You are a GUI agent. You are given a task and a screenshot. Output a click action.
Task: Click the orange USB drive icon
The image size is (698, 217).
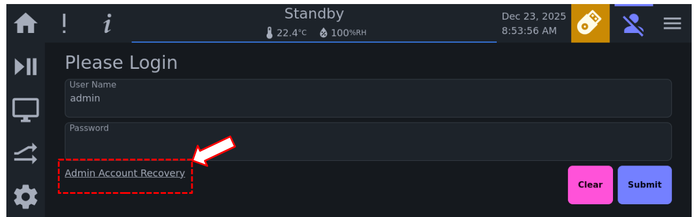point(590,23)
